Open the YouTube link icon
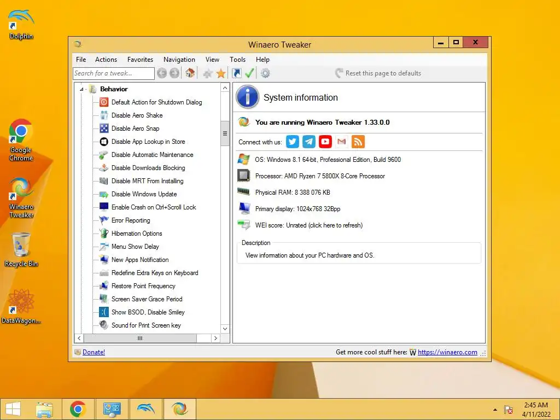The width and height of the screenshot is (560, 420). point(325,142)
